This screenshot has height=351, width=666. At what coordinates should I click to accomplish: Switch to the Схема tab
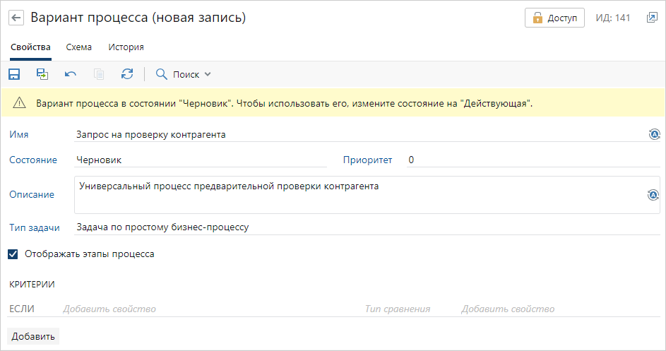pos(78,47)
